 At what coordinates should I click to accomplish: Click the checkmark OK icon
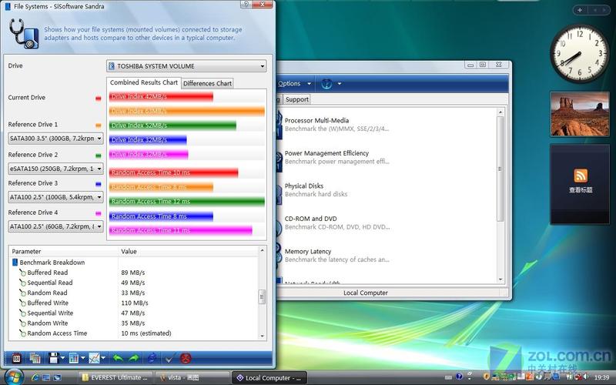coord(169,358)
